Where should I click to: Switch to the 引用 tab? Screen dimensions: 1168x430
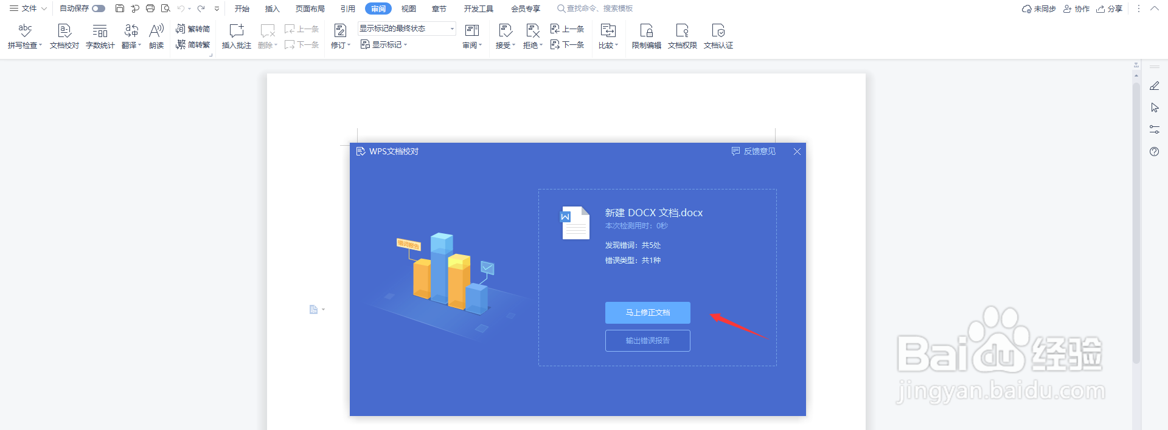tap(348, 9)
